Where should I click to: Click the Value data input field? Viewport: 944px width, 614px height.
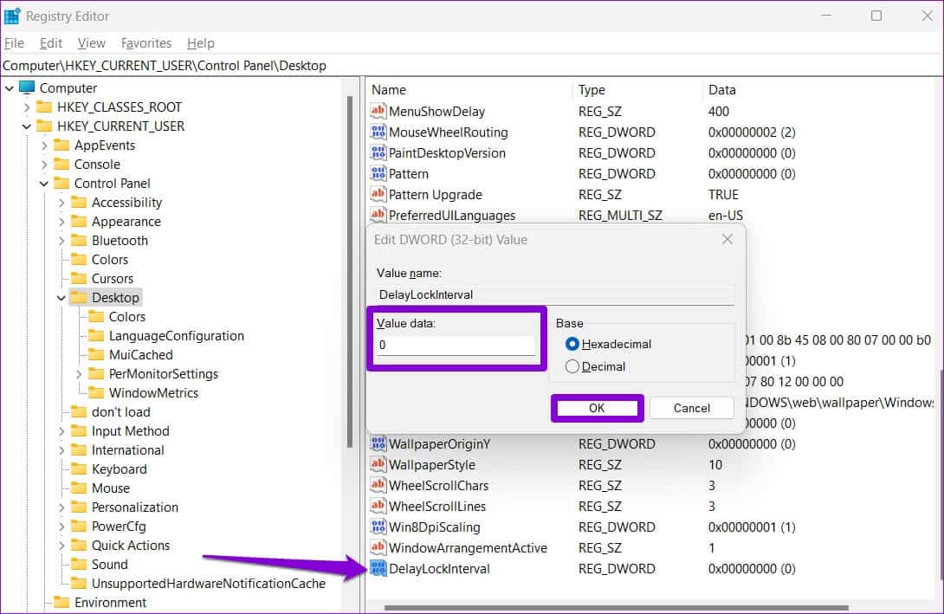tap(456, 345)
